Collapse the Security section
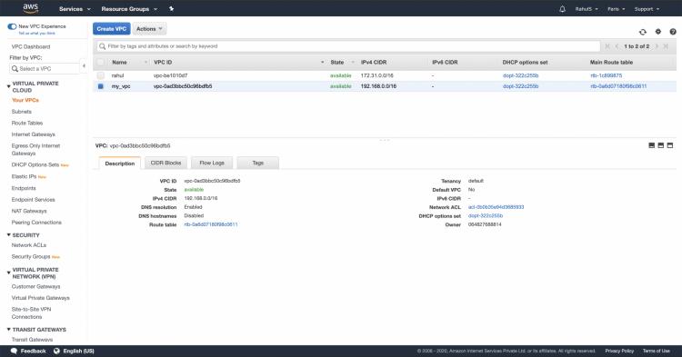682x357 pixels. 9,235
